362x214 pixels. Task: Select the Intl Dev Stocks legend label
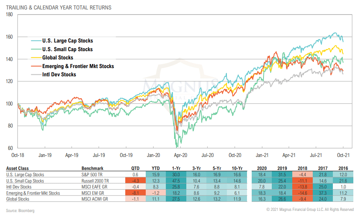pos(59,74)
